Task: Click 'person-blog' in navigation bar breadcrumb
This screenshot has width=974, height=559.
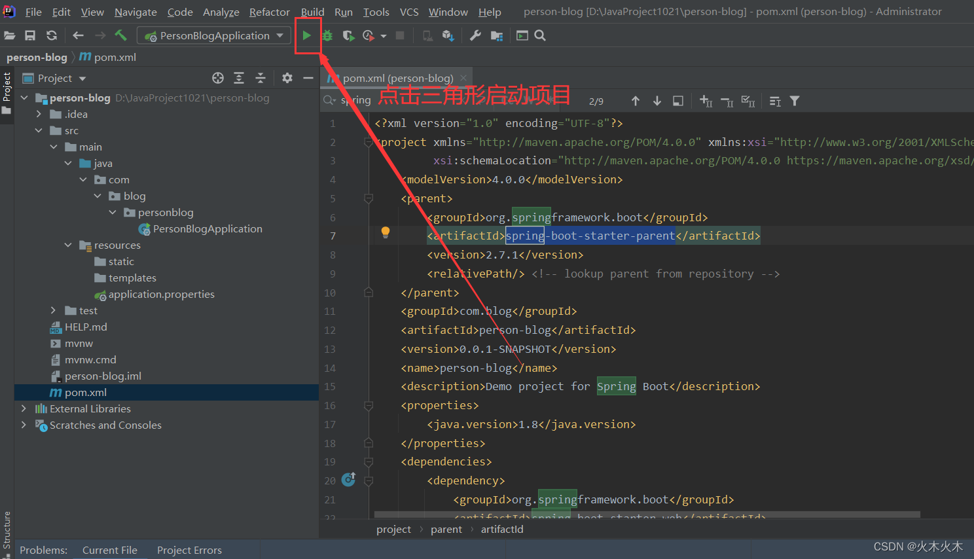Action: pyautogui.click(x=37, y=57)
